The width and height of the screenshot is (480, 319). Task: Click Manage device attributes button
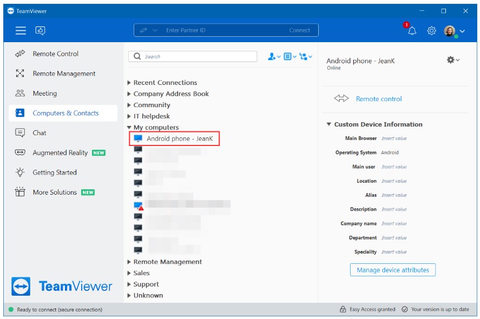(x=392, y=270)
